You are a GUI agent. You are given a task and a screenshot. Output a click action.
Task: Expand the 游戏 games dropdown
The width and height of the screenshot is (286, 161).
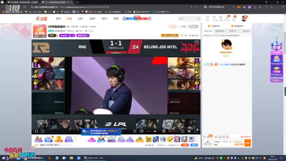click(105, 19)
